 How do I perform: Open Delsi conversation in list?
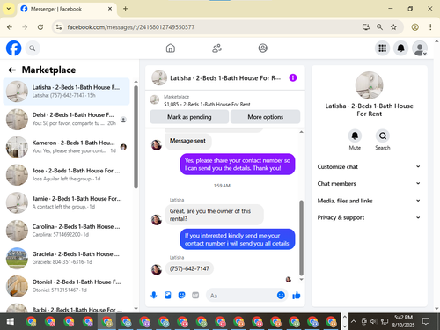(66, 119)
